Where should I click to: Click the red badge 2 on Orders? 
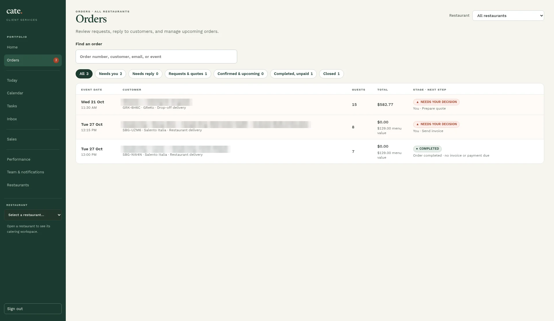point(56,60)
